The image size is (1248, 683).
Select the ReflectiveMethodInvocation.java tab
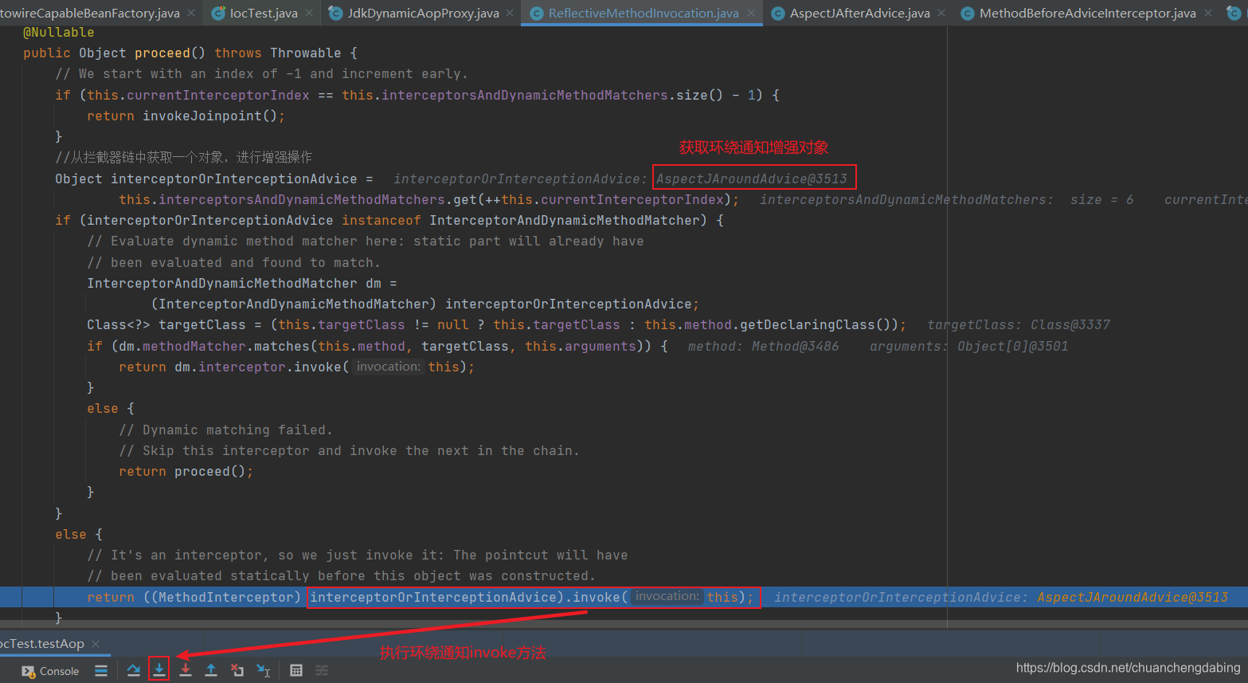(x=643, y=13)
